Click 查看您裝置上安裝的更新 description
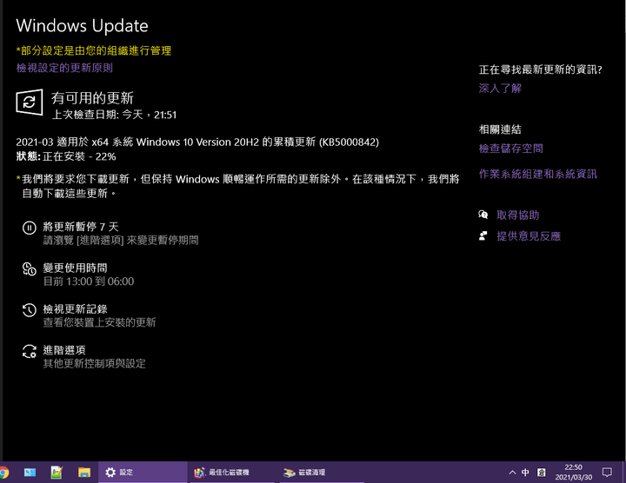 [x=99, y=322]
